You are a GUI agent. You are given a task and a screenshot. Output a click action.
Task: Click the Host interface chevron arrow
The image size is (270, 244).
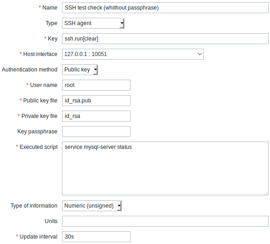(200, 54)
